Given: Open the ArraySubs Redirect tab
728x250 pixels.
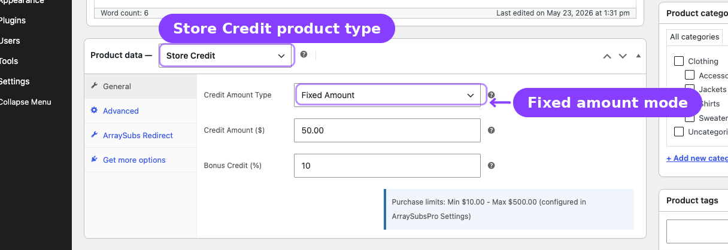Looking at the screenshot, I should [x=141, y=135].
